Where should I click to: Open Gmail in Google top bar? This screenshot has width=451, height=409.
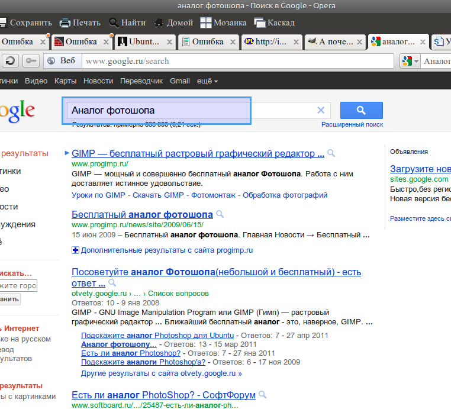coord(180,81)
